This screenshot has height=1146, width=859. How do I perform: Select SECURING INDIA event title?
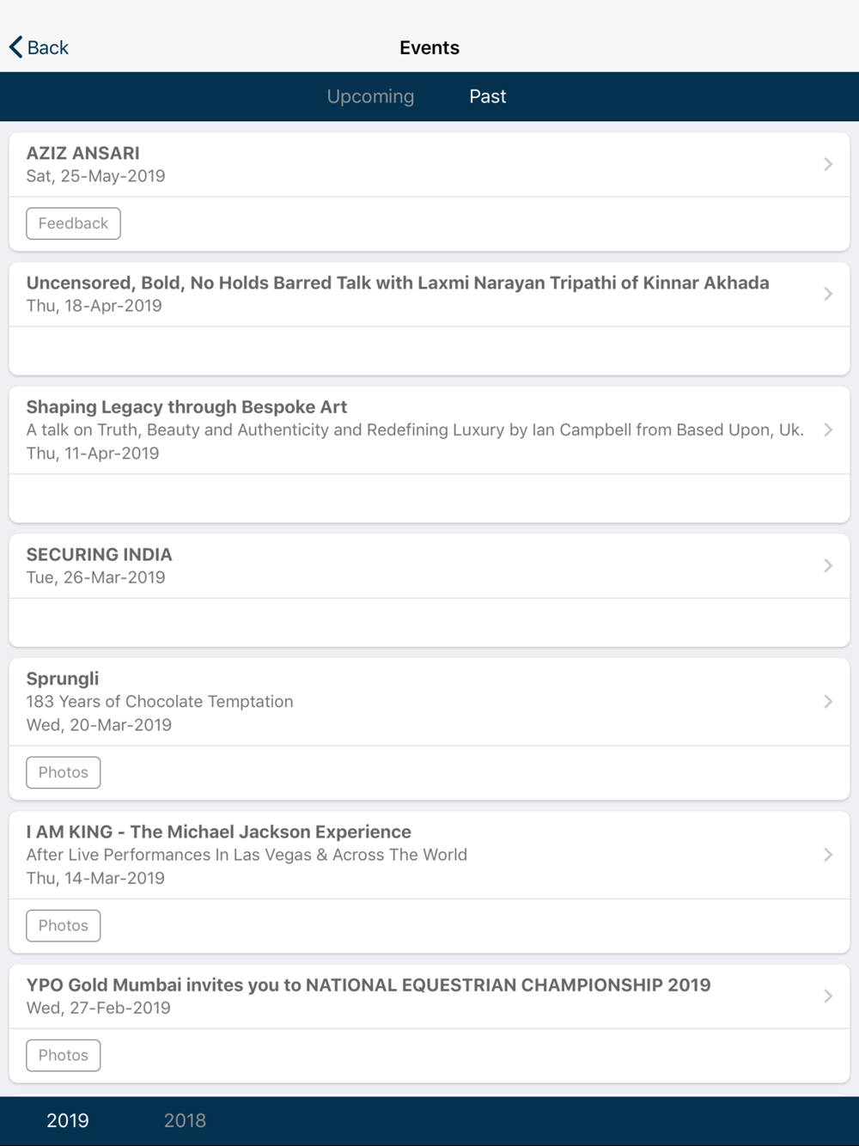pyautogui.click(x=99, y=555)
